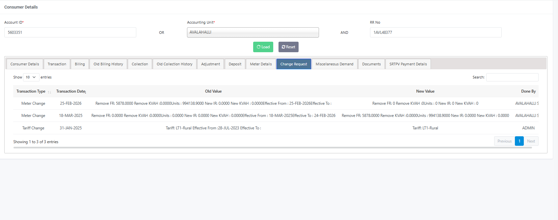Click 'Showing 1 to 3 of 3 entries' text

[x=36, y=142]
